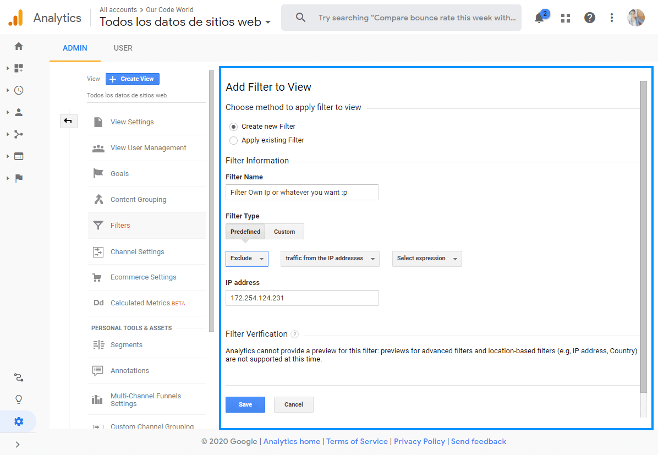Open Channel Settings in the View menu
This screenshot has width=658, height=455.
coord(137,252)
